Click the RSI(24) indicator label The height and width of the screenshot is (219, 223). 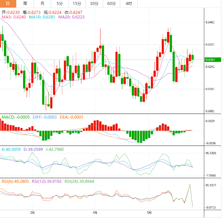point(78,181)
